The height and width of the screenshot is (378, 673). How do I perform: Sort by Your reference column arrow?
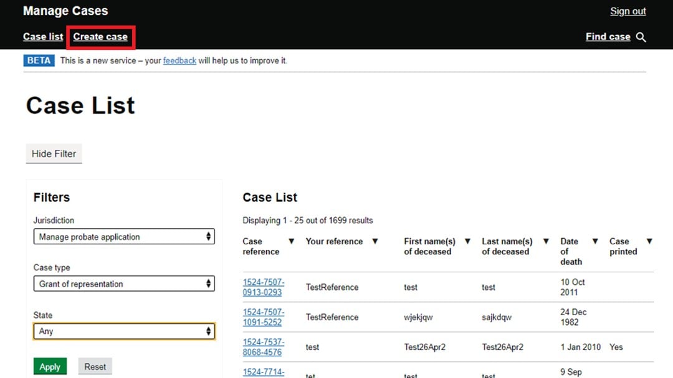375,241
